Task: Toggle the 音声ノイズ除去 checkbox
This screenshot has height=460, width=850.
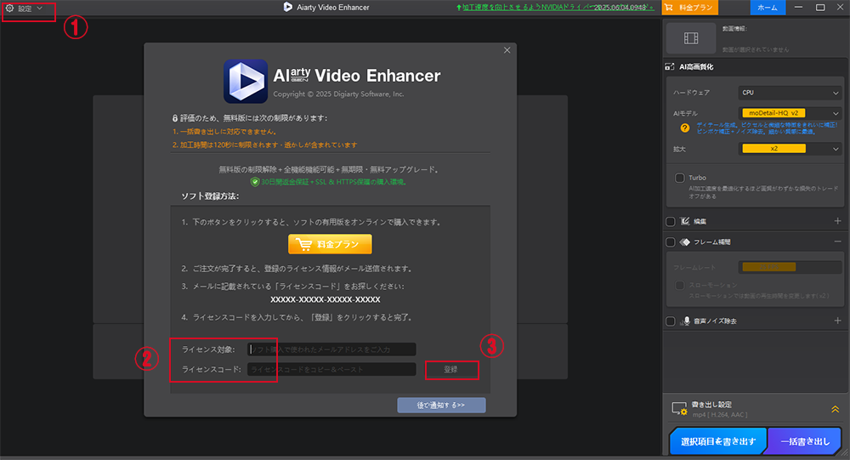Action: click(671, 321)
